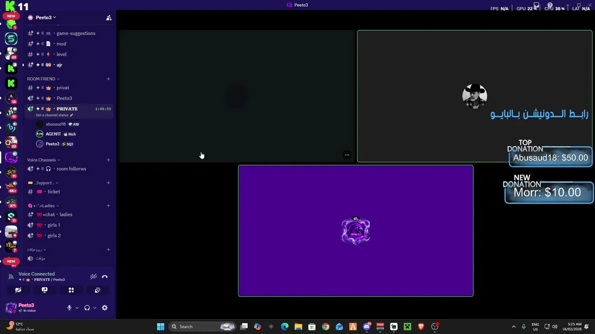Open Windows Start menu
Image resolution: width=595 pixels, height=334 pixels.
tap(160, 327)
